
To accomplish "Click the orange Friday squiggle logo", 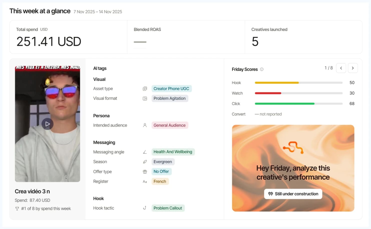I will coord(293,148).
